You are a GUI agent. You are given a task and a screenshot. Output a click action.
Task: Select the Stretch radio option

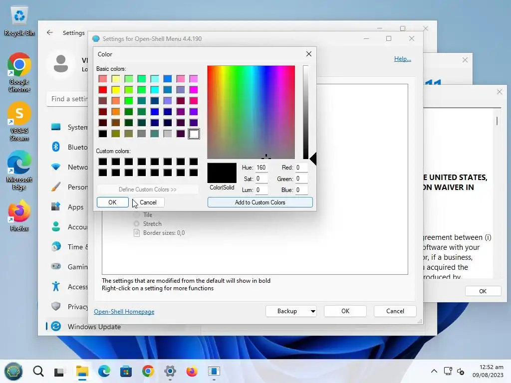pyautogui.click(x=147, y=224)
